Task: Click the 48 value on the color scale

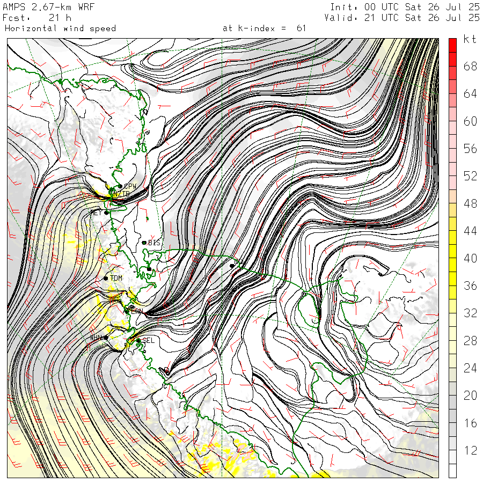Action: [470, 203]
